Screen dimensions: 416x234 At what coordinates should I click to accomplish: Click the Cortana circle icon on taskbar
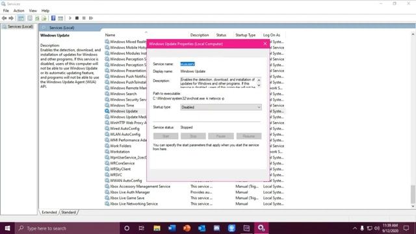coord(127,228)
